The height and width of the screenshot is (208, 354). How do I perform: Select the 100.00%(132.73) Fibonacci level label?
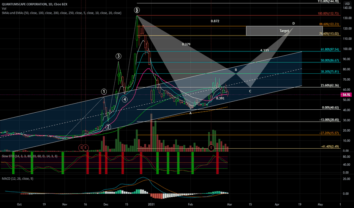[x=328, y=14]
